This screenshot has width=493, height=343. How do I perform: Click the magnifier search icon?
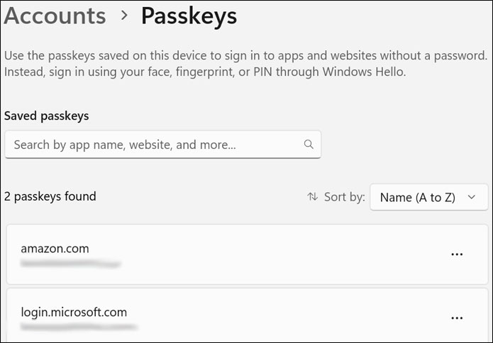[x=309, y=144]
